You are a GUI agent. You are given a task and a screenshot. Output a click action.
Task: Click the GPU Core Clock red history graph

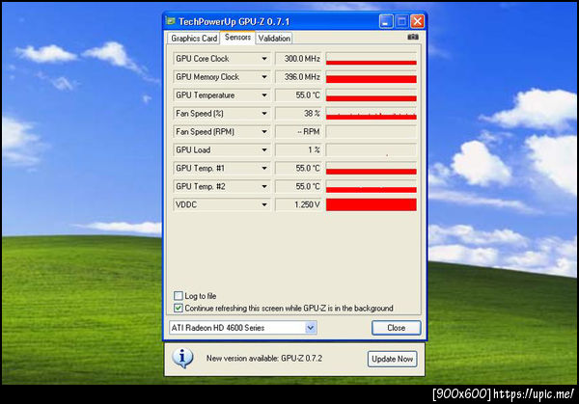point(372,59)
